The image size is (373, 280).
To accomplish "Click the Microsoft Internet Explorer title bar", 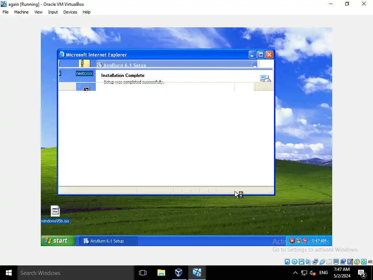I will [166, 55].
